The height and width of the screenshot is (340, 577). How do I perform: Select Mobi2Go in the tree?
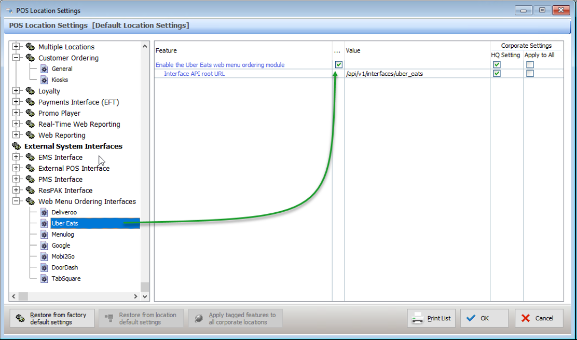(x=63, y=257)
